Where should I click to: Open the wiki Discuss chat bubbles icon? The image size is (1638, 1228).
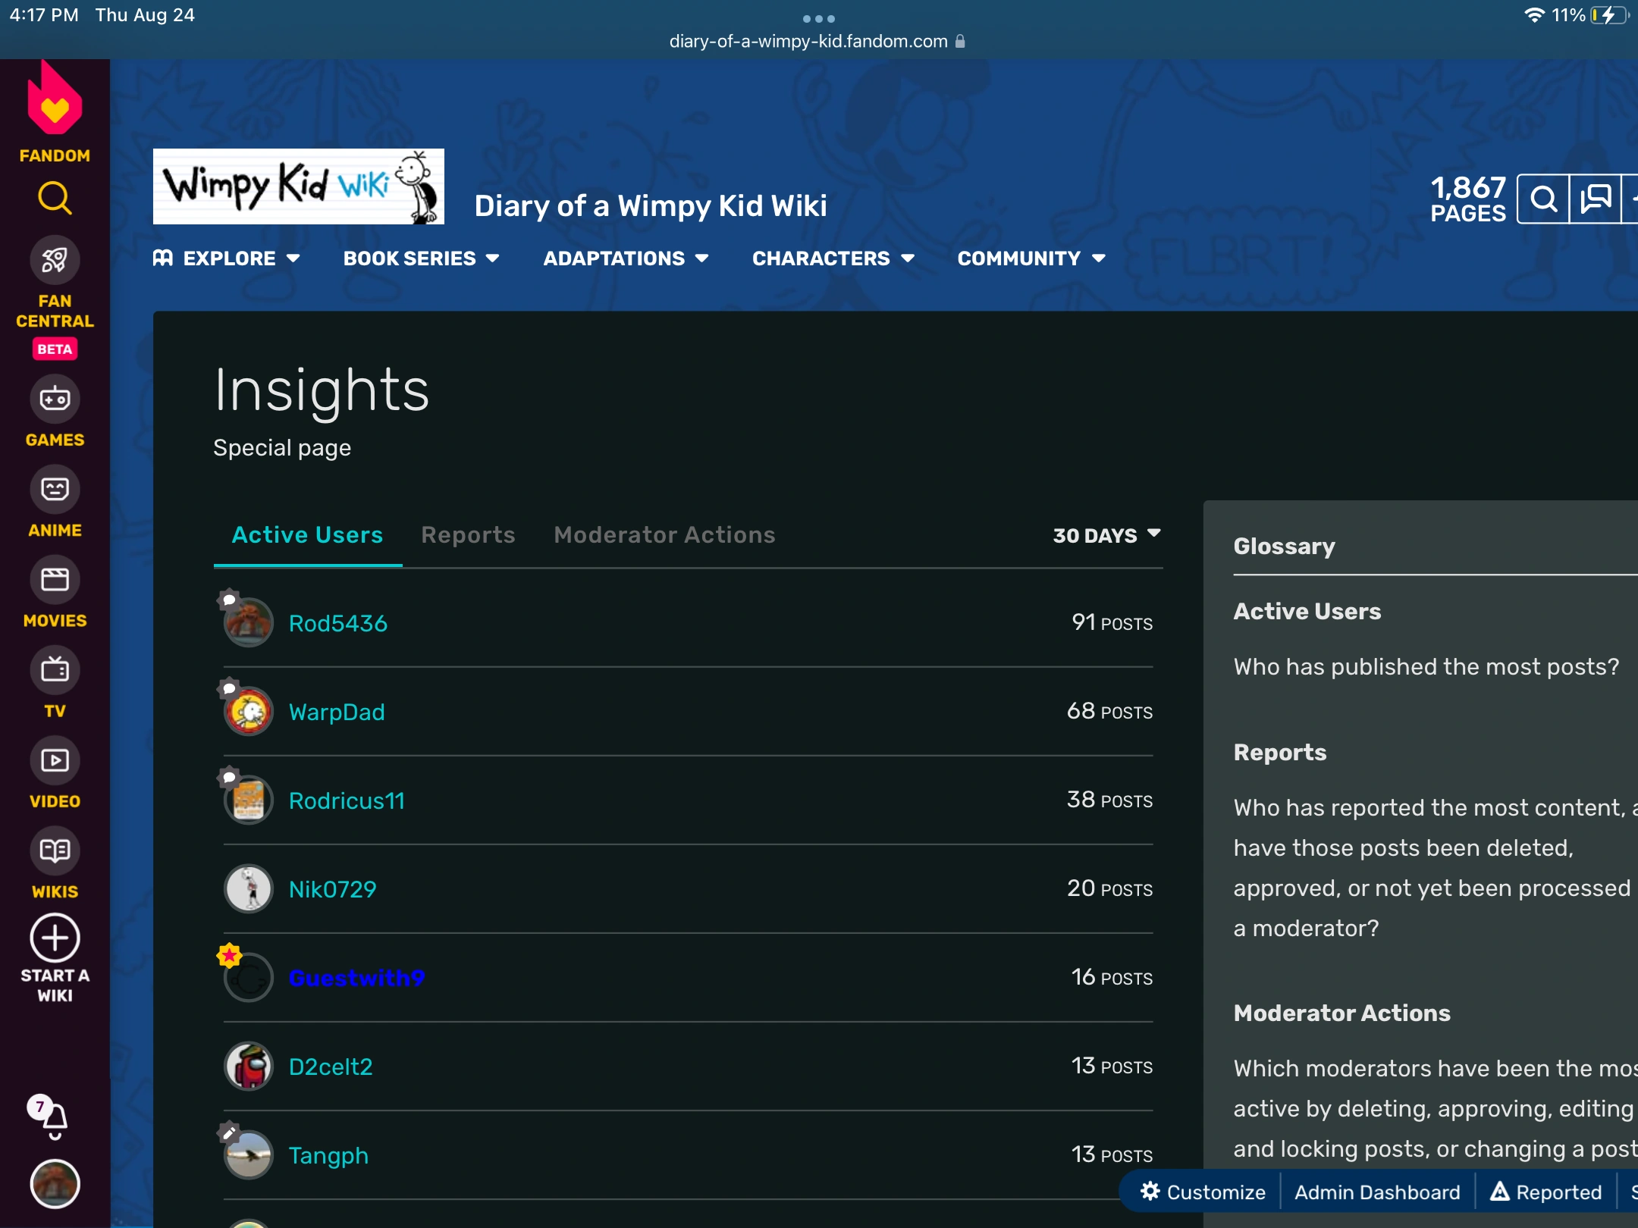(1596, 199)
